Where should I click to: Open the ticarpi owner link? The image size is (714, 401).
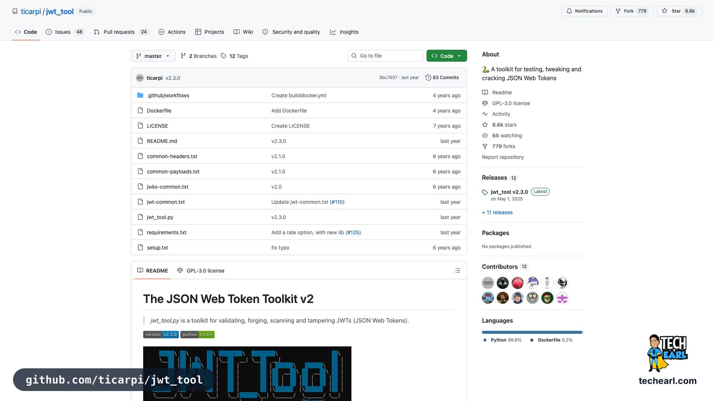pyautogui.click(x=31, y=12)
